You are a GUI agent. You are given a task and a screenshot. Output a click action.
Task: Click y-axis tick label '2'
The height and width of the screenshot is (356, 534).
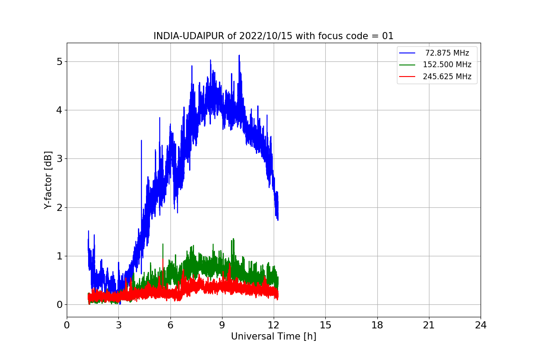60,207
